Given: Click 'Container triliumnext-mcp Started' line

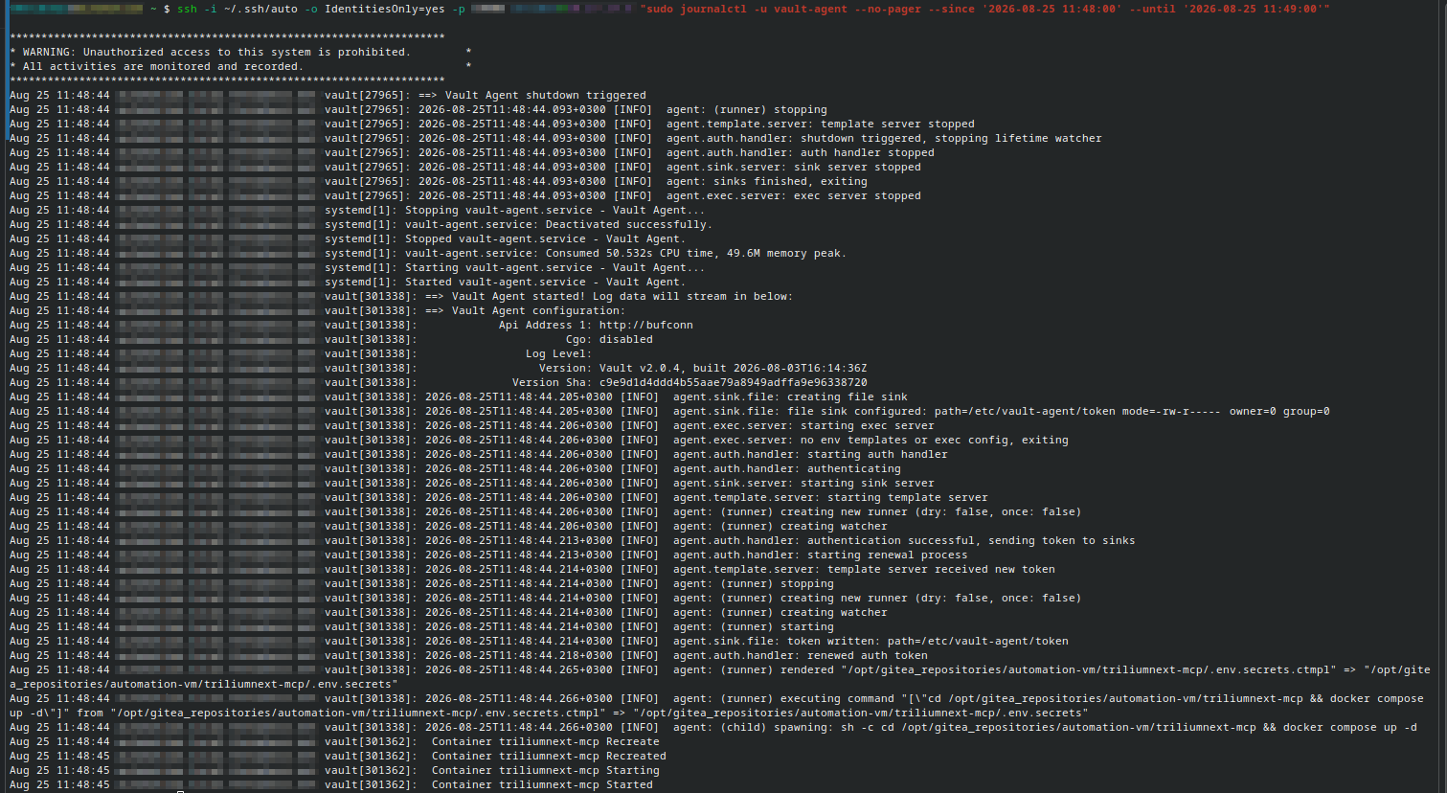Looking at the screenshot, I should click(x=542, y=784).
